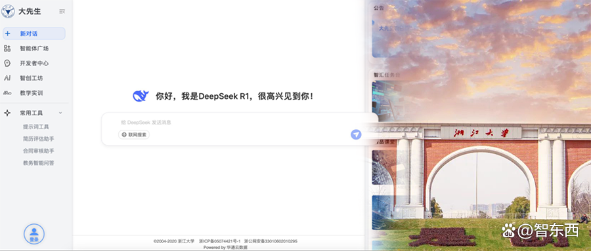Screen dimensions: 591x251
Task: Click the AI icon for 智创工坊
Action: point(7,78)
